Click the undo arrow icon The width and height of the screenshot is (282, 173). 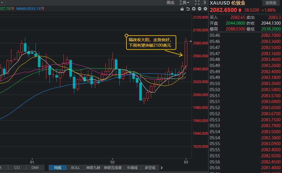(x=188, y=9)
